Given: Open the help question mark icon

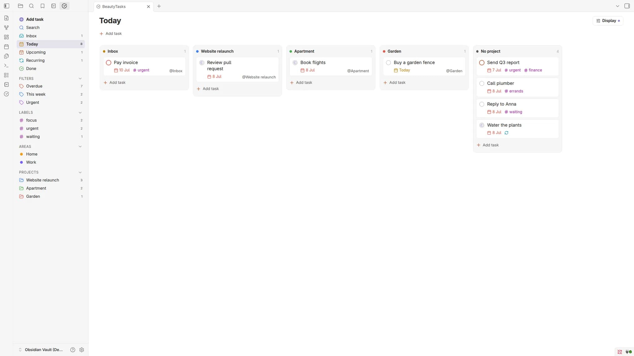Looking at the screenshot, I should tap(73, 350).
